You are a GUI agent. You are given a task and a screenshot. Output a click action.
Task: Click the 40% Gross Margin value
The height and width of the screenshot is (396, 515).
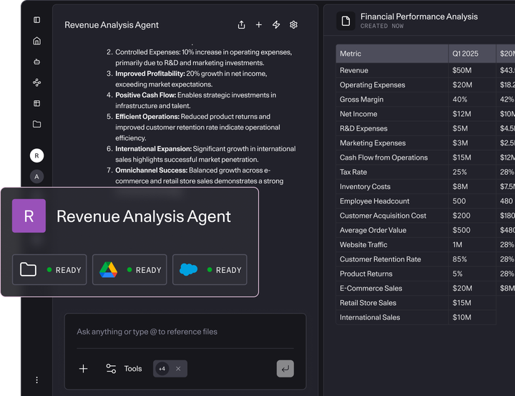click(459, 100)
